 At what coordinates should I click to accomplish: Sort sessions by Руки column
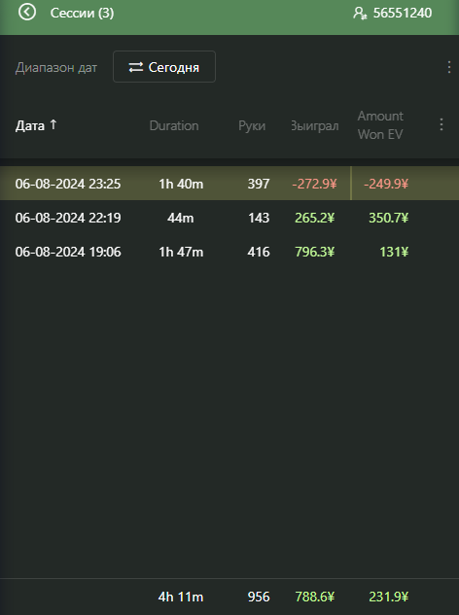(x=252, y=125)
